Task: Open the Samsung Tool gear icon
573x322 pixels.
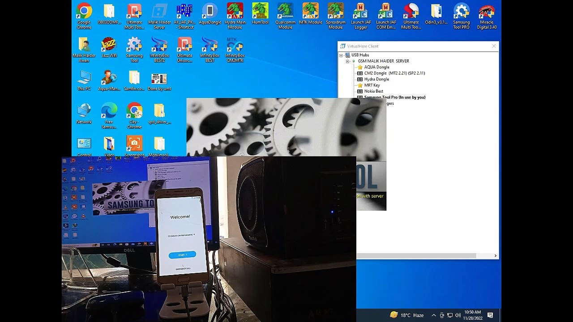Action: click(x=134, y=49)
